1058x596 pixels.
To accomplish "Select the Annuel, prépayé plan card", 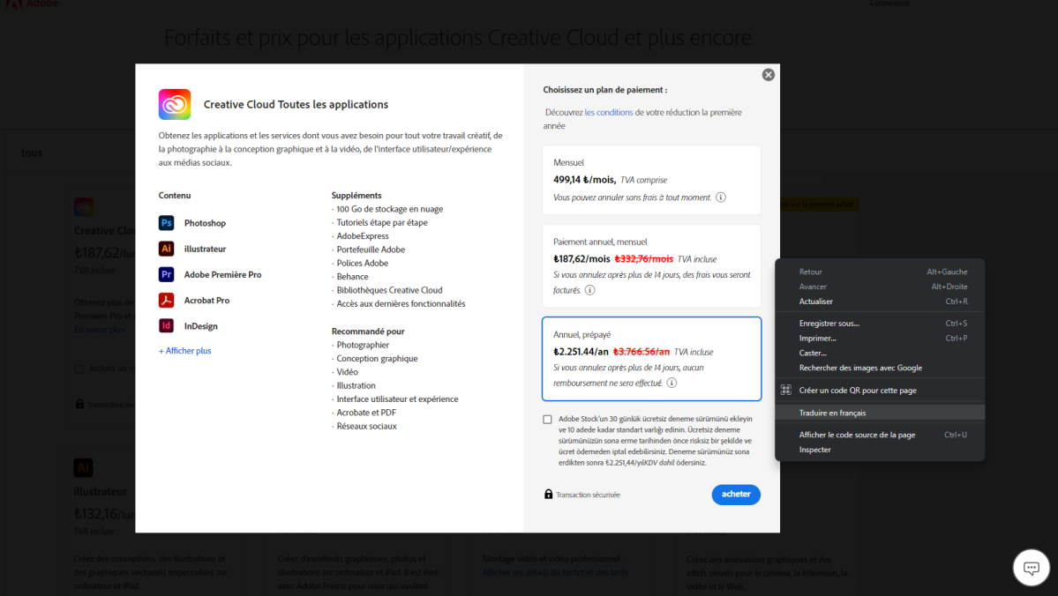I will 651,359.
